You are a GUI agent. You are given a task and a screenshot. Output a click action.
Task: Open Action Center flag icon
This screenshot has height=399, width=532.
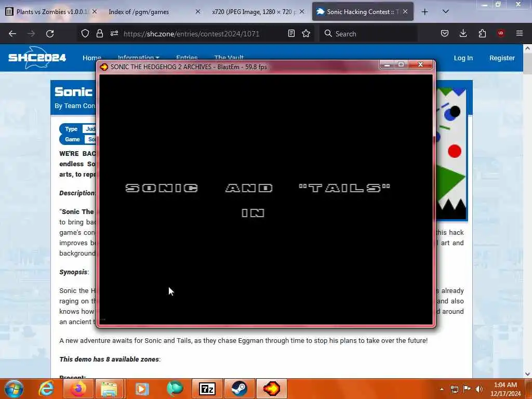tap(467, 389)
